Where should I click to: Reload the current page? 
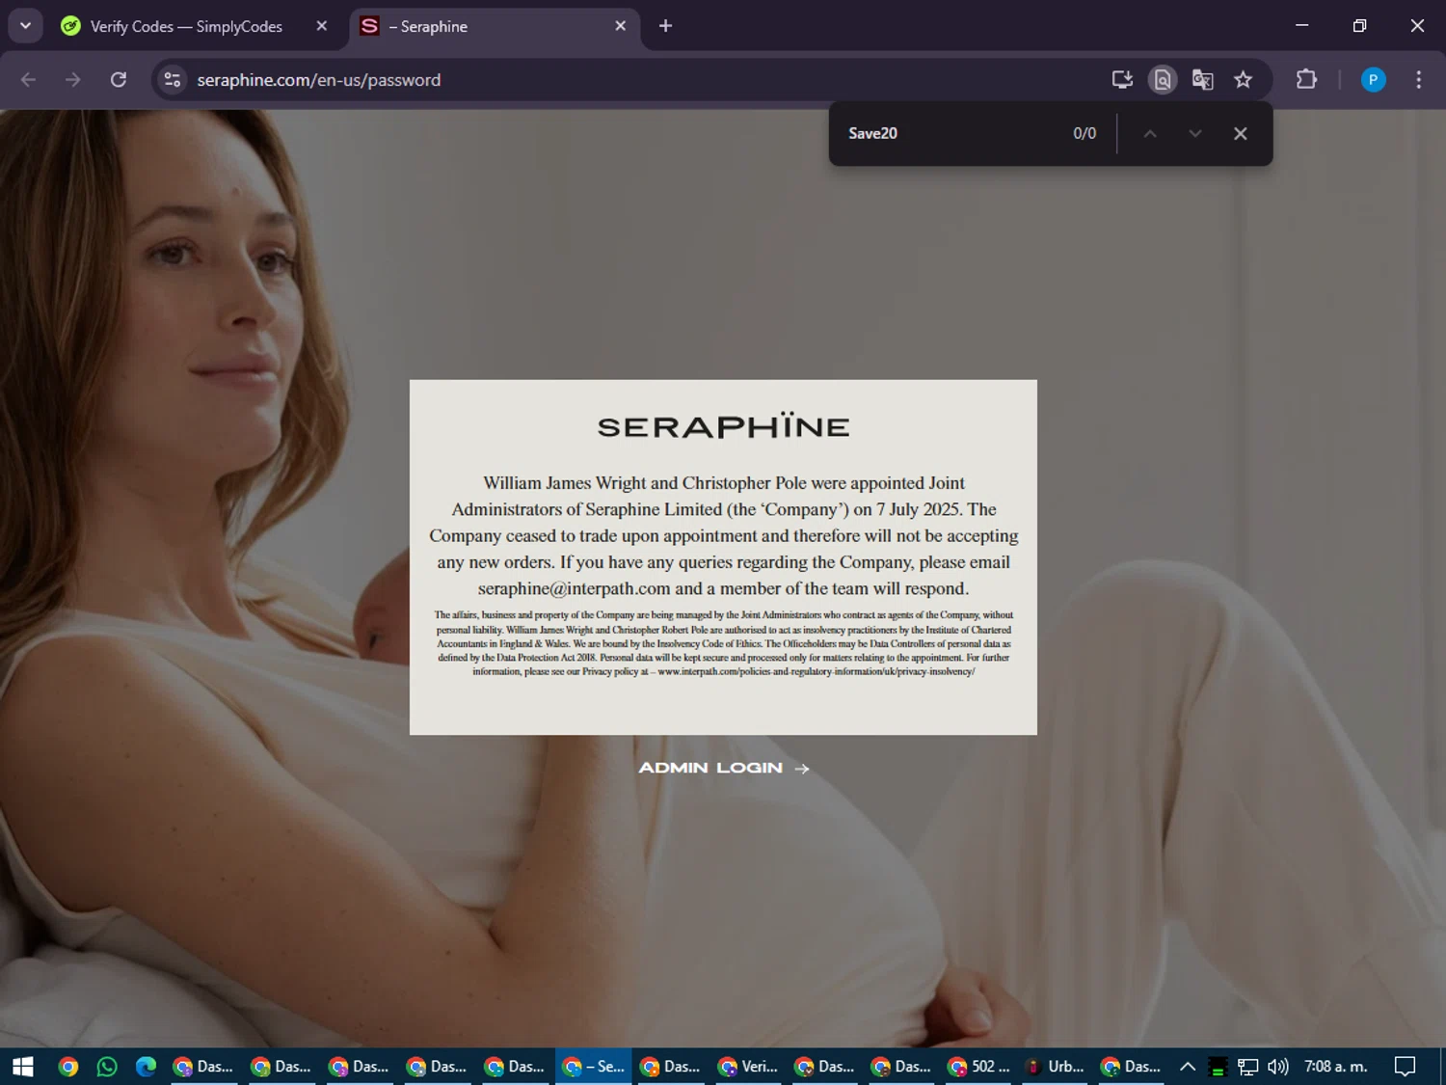pos(119,80)
